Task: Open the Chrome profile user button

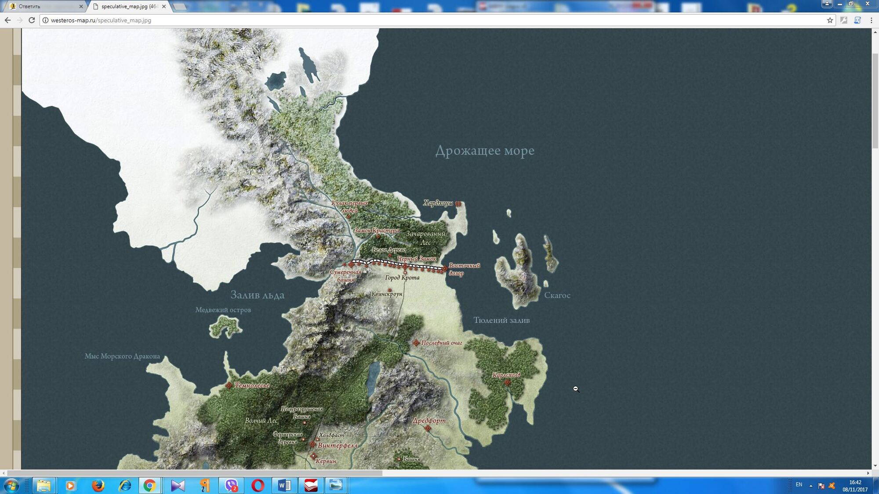Action: 827,4
